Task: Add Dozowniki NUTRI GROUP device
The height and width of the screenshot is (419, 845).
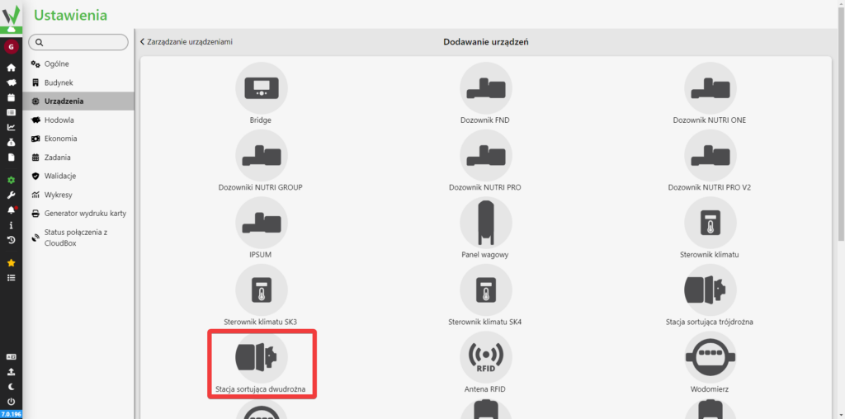Action: click(x=262, y=161)
